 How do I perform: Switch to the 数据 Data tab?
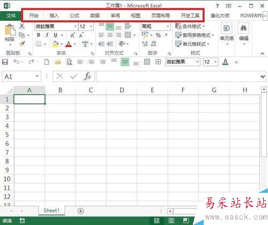(x=95, y=16)
